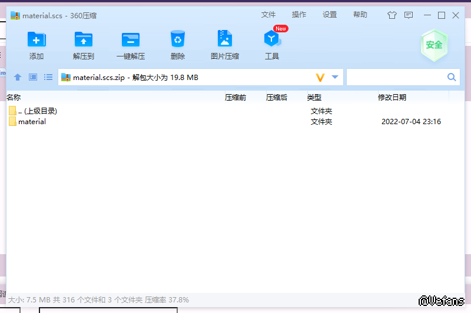Open the 文件 (File) menu
Screen dimensions: 471x313
click(x=268, y=15)
